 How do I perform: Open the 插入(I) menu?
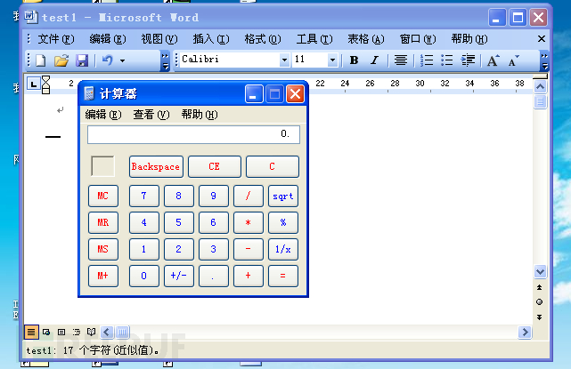[211, 39]
